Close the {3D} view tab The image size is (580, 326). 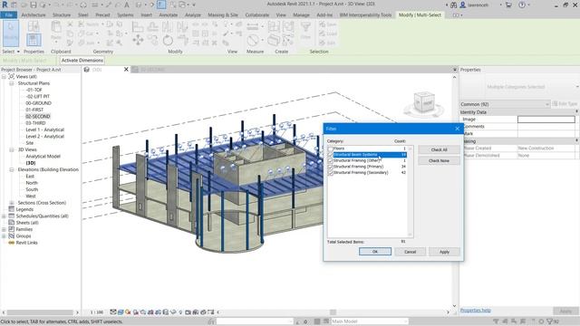(x=126, y=69)
